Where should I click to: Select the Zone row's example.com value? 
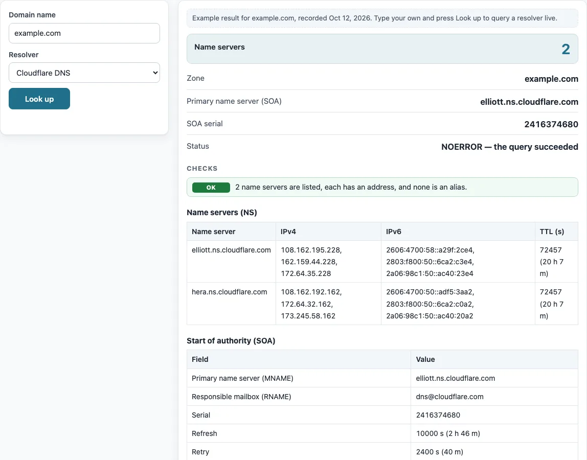click(551, 79)
